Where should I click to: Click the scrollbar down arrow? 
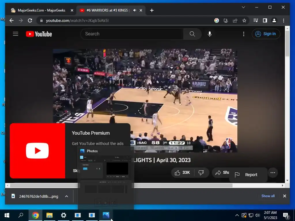[x=287, y=180]
